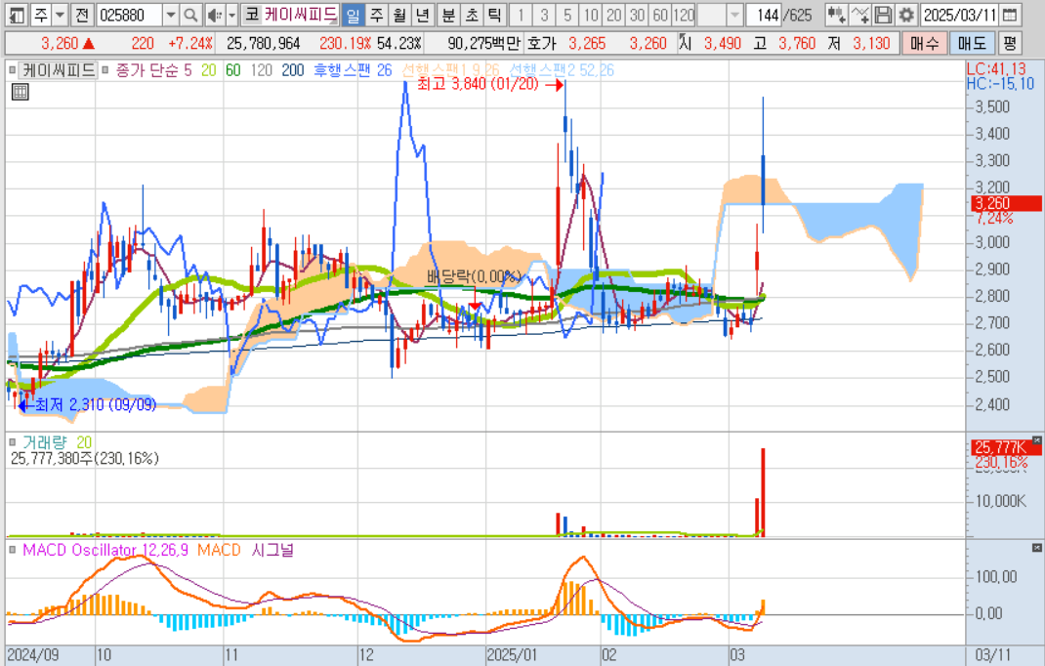Click the stock code field 025880

click(x=129, y=14)
